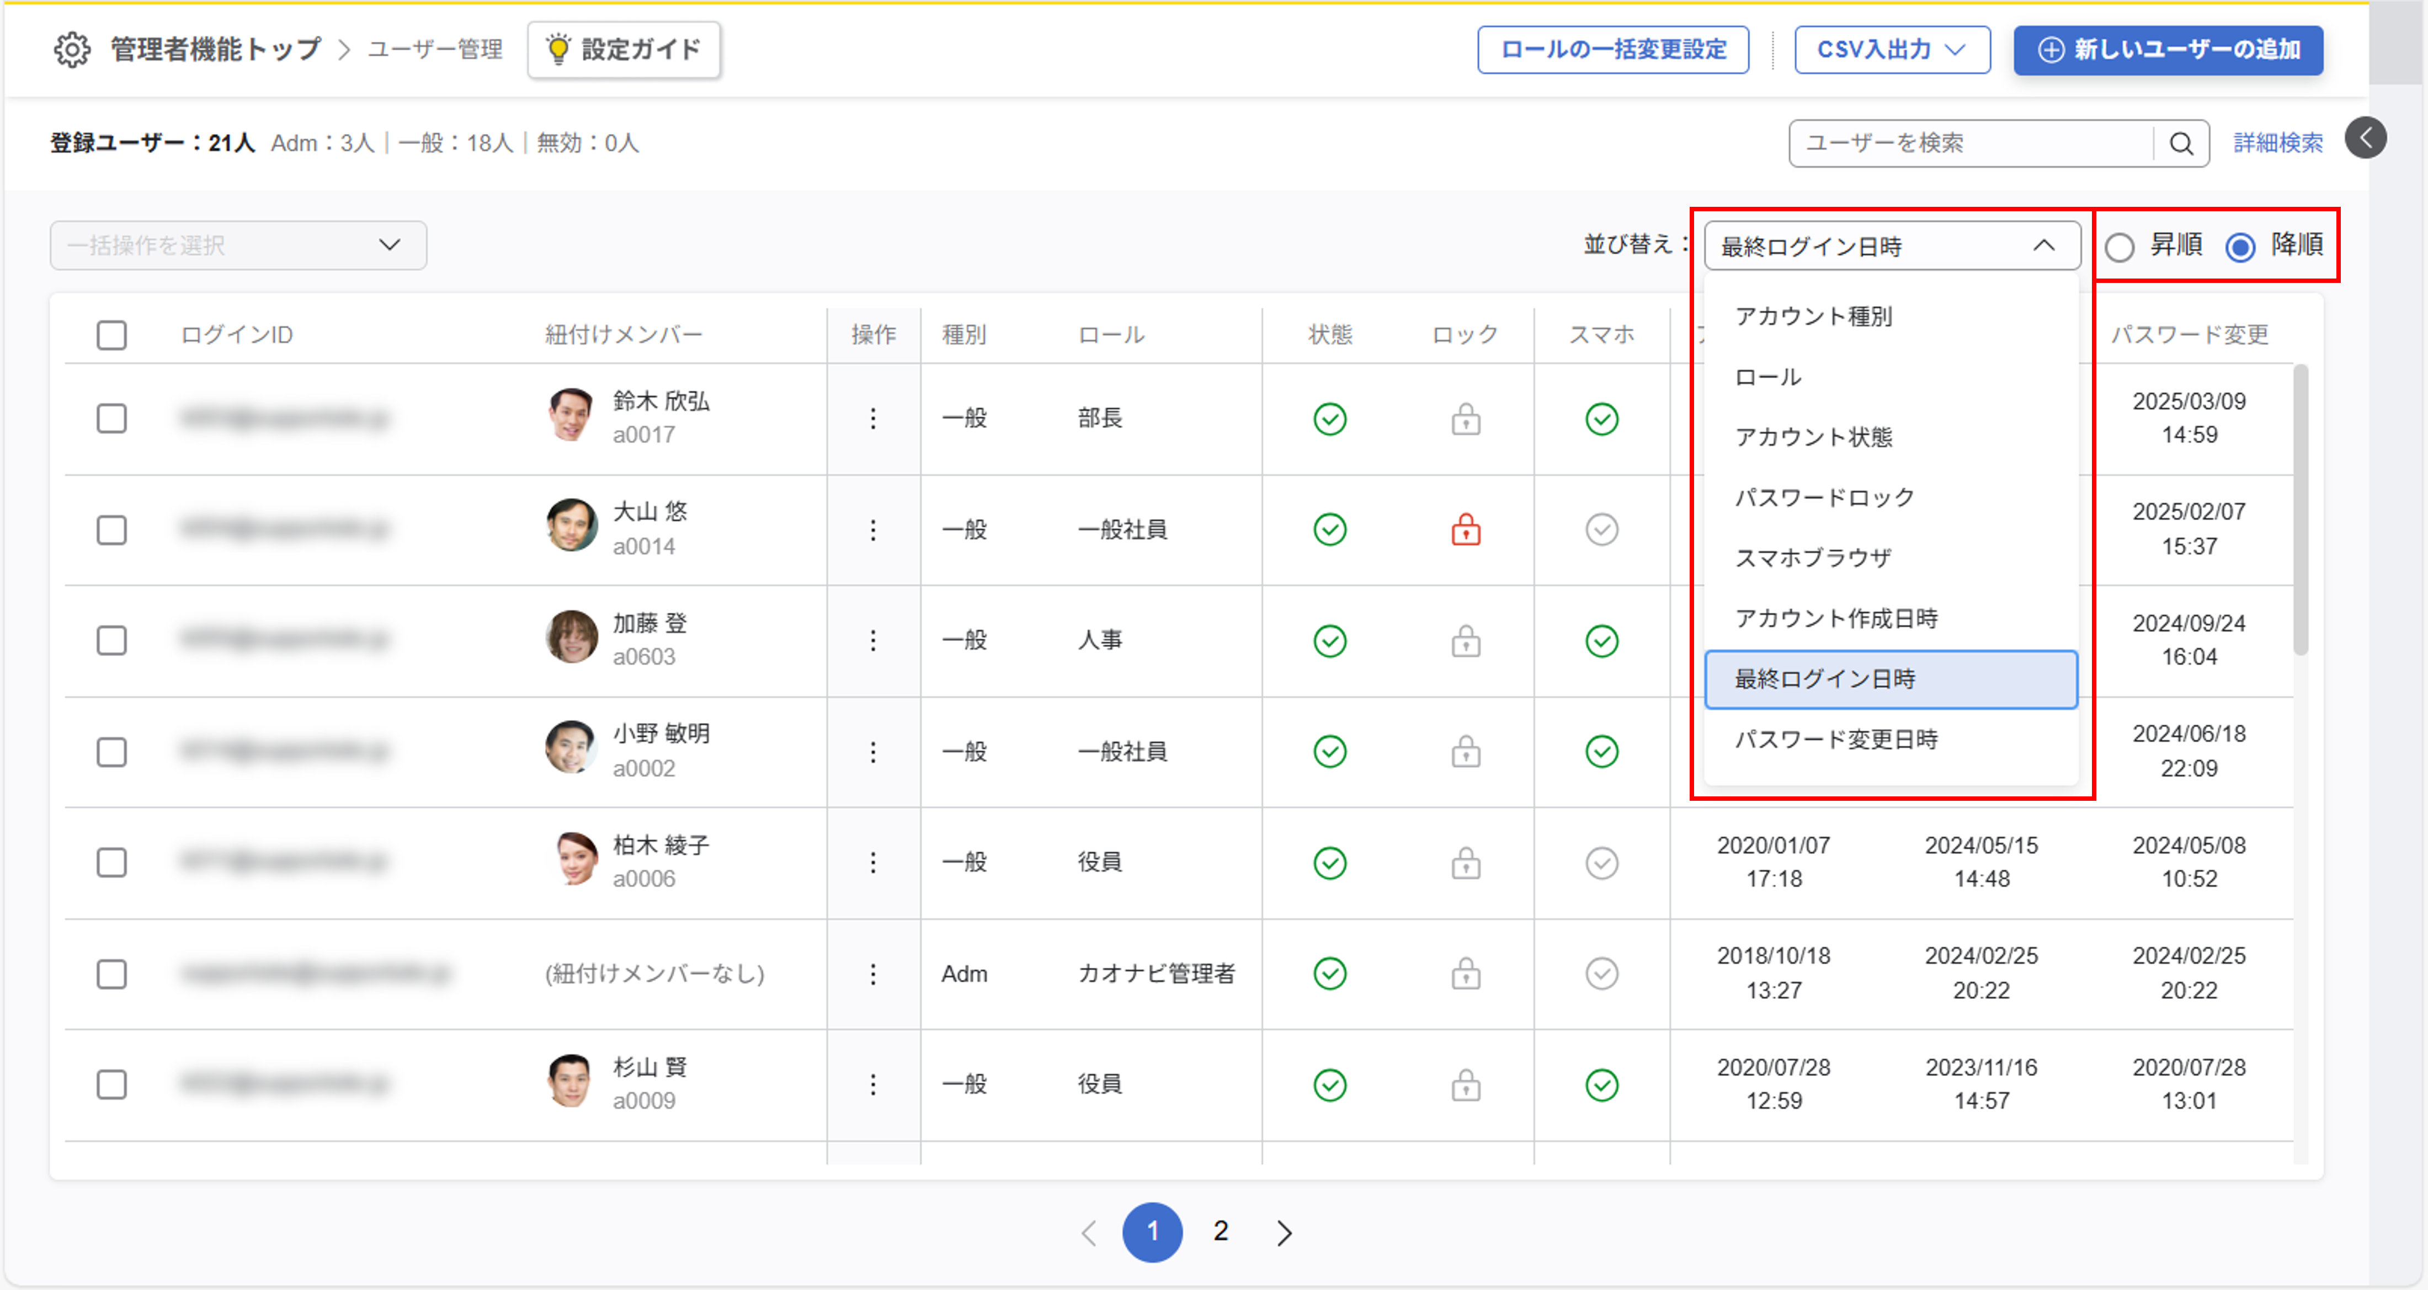Open the CSV入出力 dropdown

[1892, 50]
